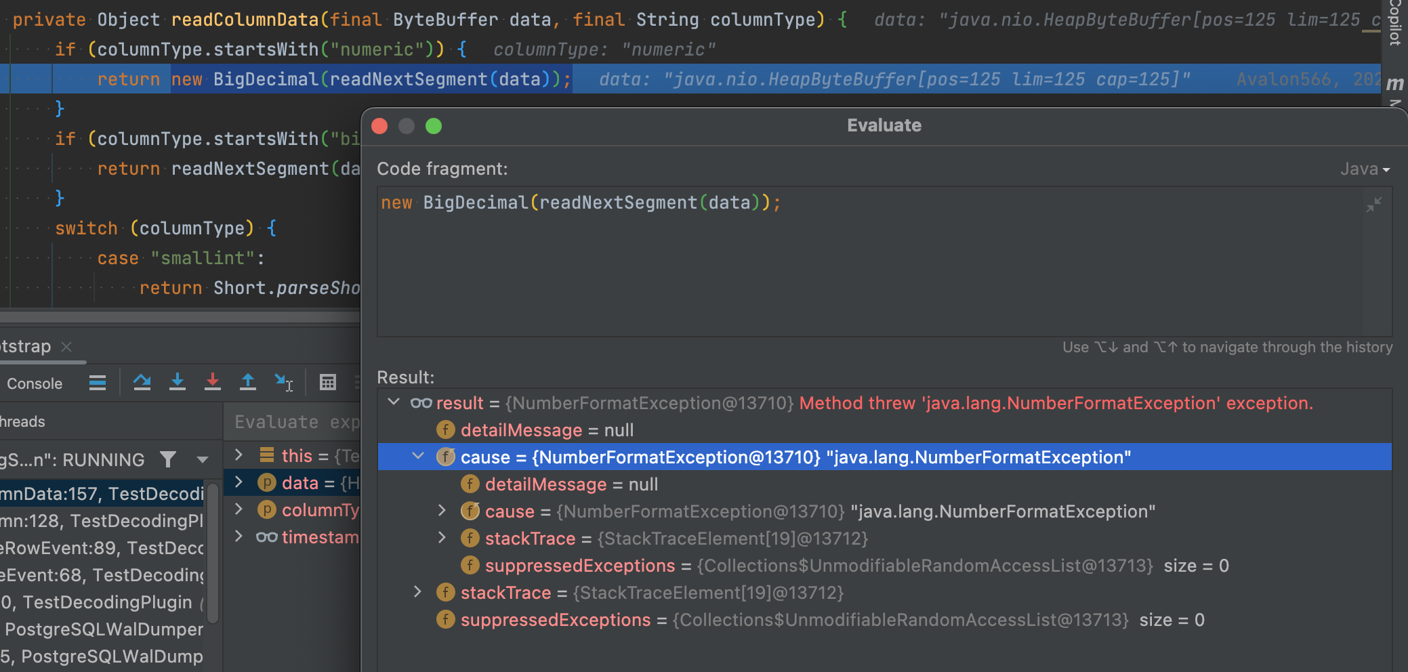The width and height of the screenshot is (1408, 672).
Task: Open the Copilot tool window tab
Action: 1395,24
